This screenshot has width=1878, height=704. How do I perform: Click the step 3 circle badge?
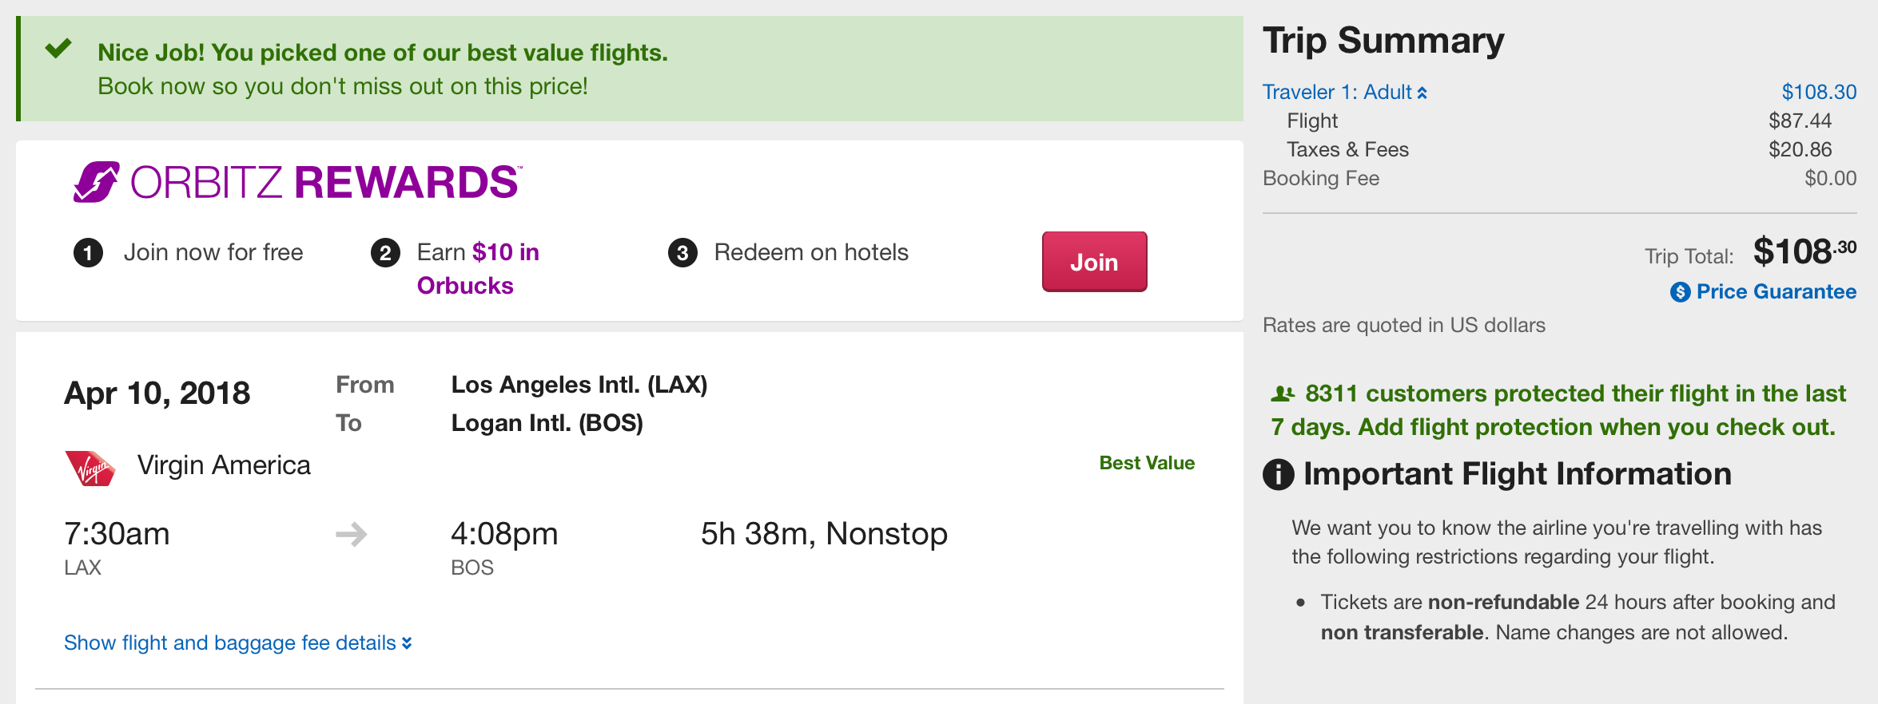coord(682,253)
